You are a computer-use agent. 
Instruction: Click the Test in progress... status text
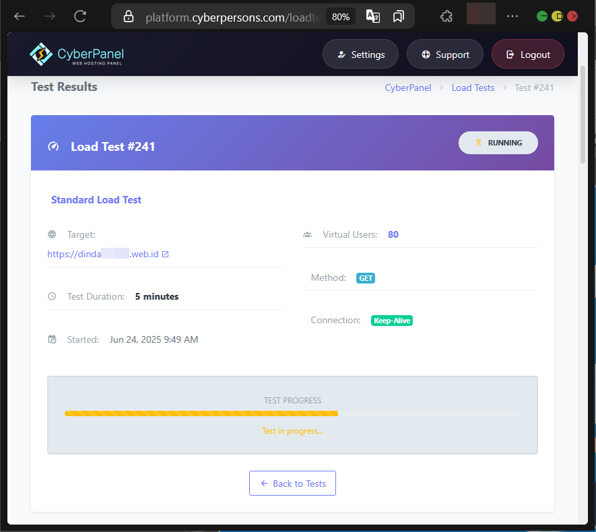(x=292, y=431)
